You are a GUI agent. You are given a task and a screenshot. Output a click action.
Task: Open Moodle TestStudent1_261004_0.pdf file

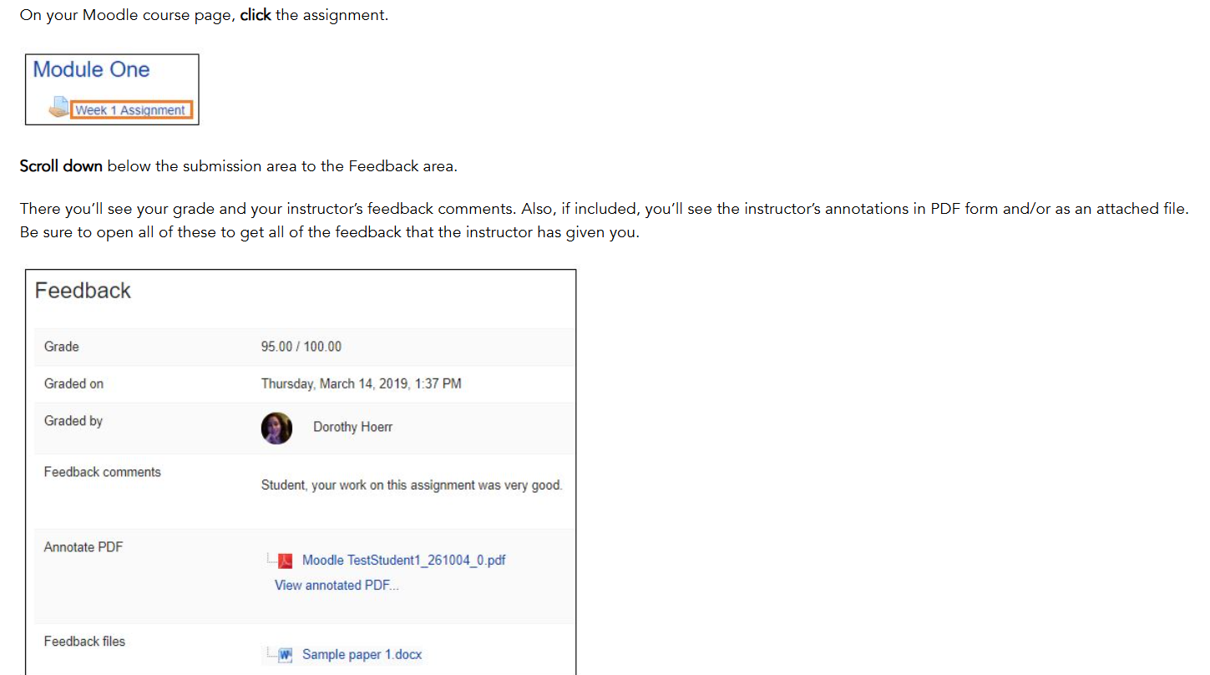click(403, 561)
